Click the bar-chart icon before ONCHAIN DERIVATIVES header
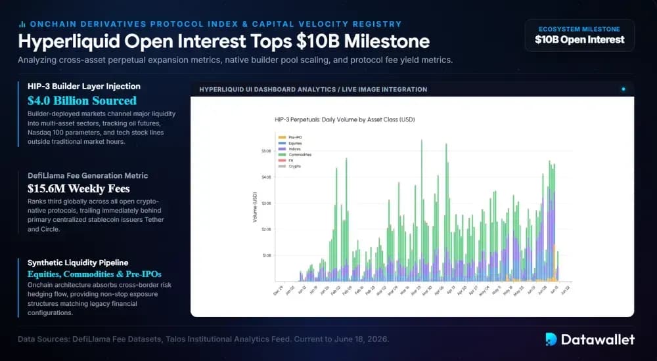Screen dimensions: 657x361 (22, 24)
